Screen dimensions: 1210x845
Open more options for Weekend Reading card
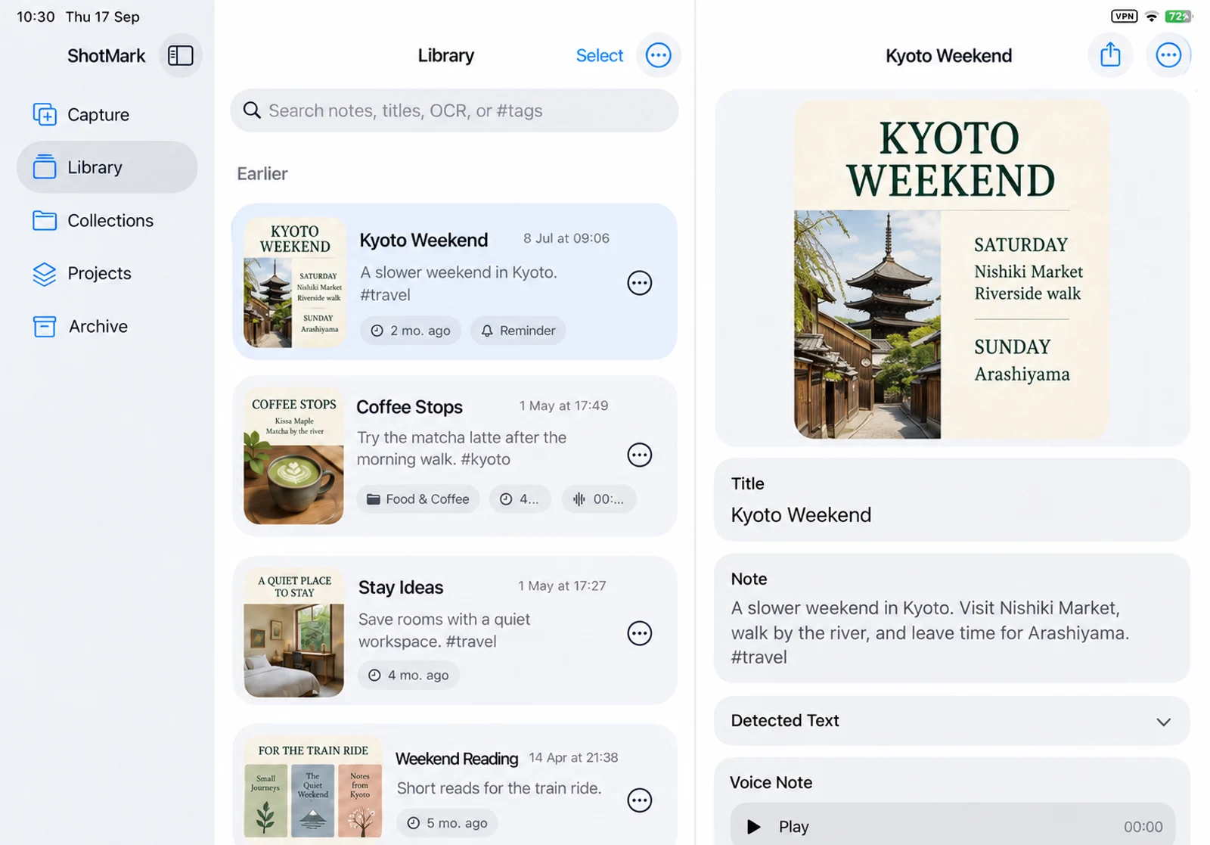coord(639,800)
